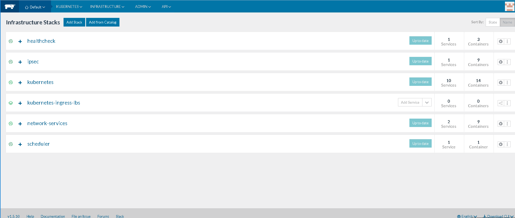515x218 pixels.
Task: Open the ipsec stack link
Action: (x=33, y=62)
